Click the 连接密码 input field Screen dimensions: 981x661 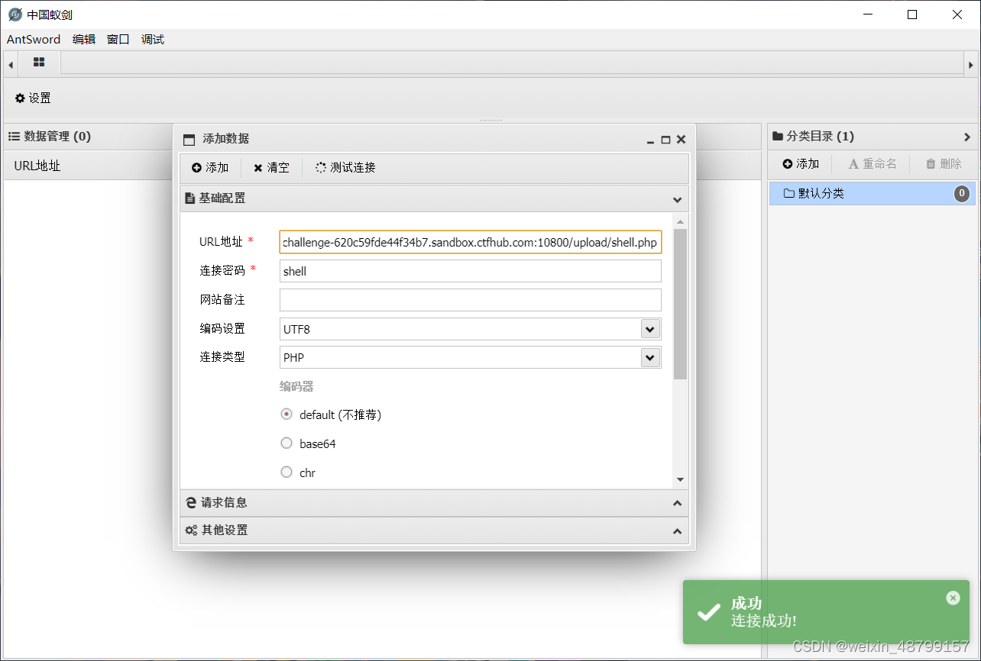[x=471, y=271]
